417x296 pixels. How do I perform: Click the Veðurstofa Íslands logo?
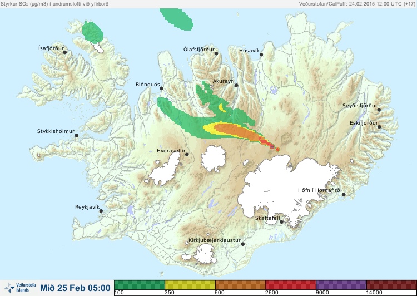(20, 288)
